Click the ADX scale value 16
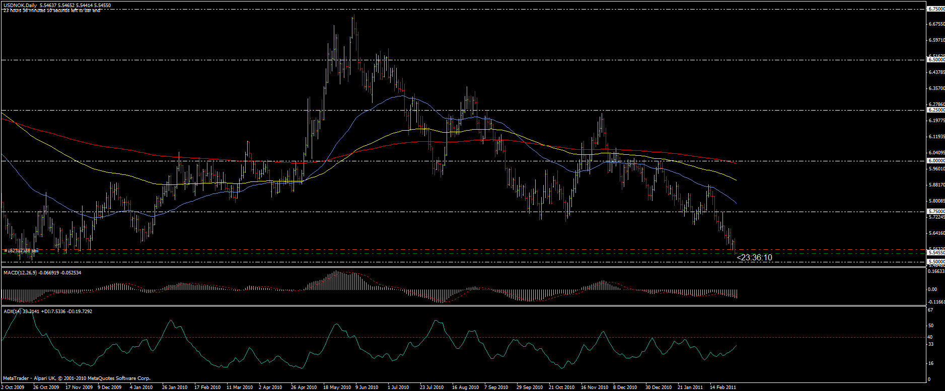The image size is (945, 391). click(930, 363)
